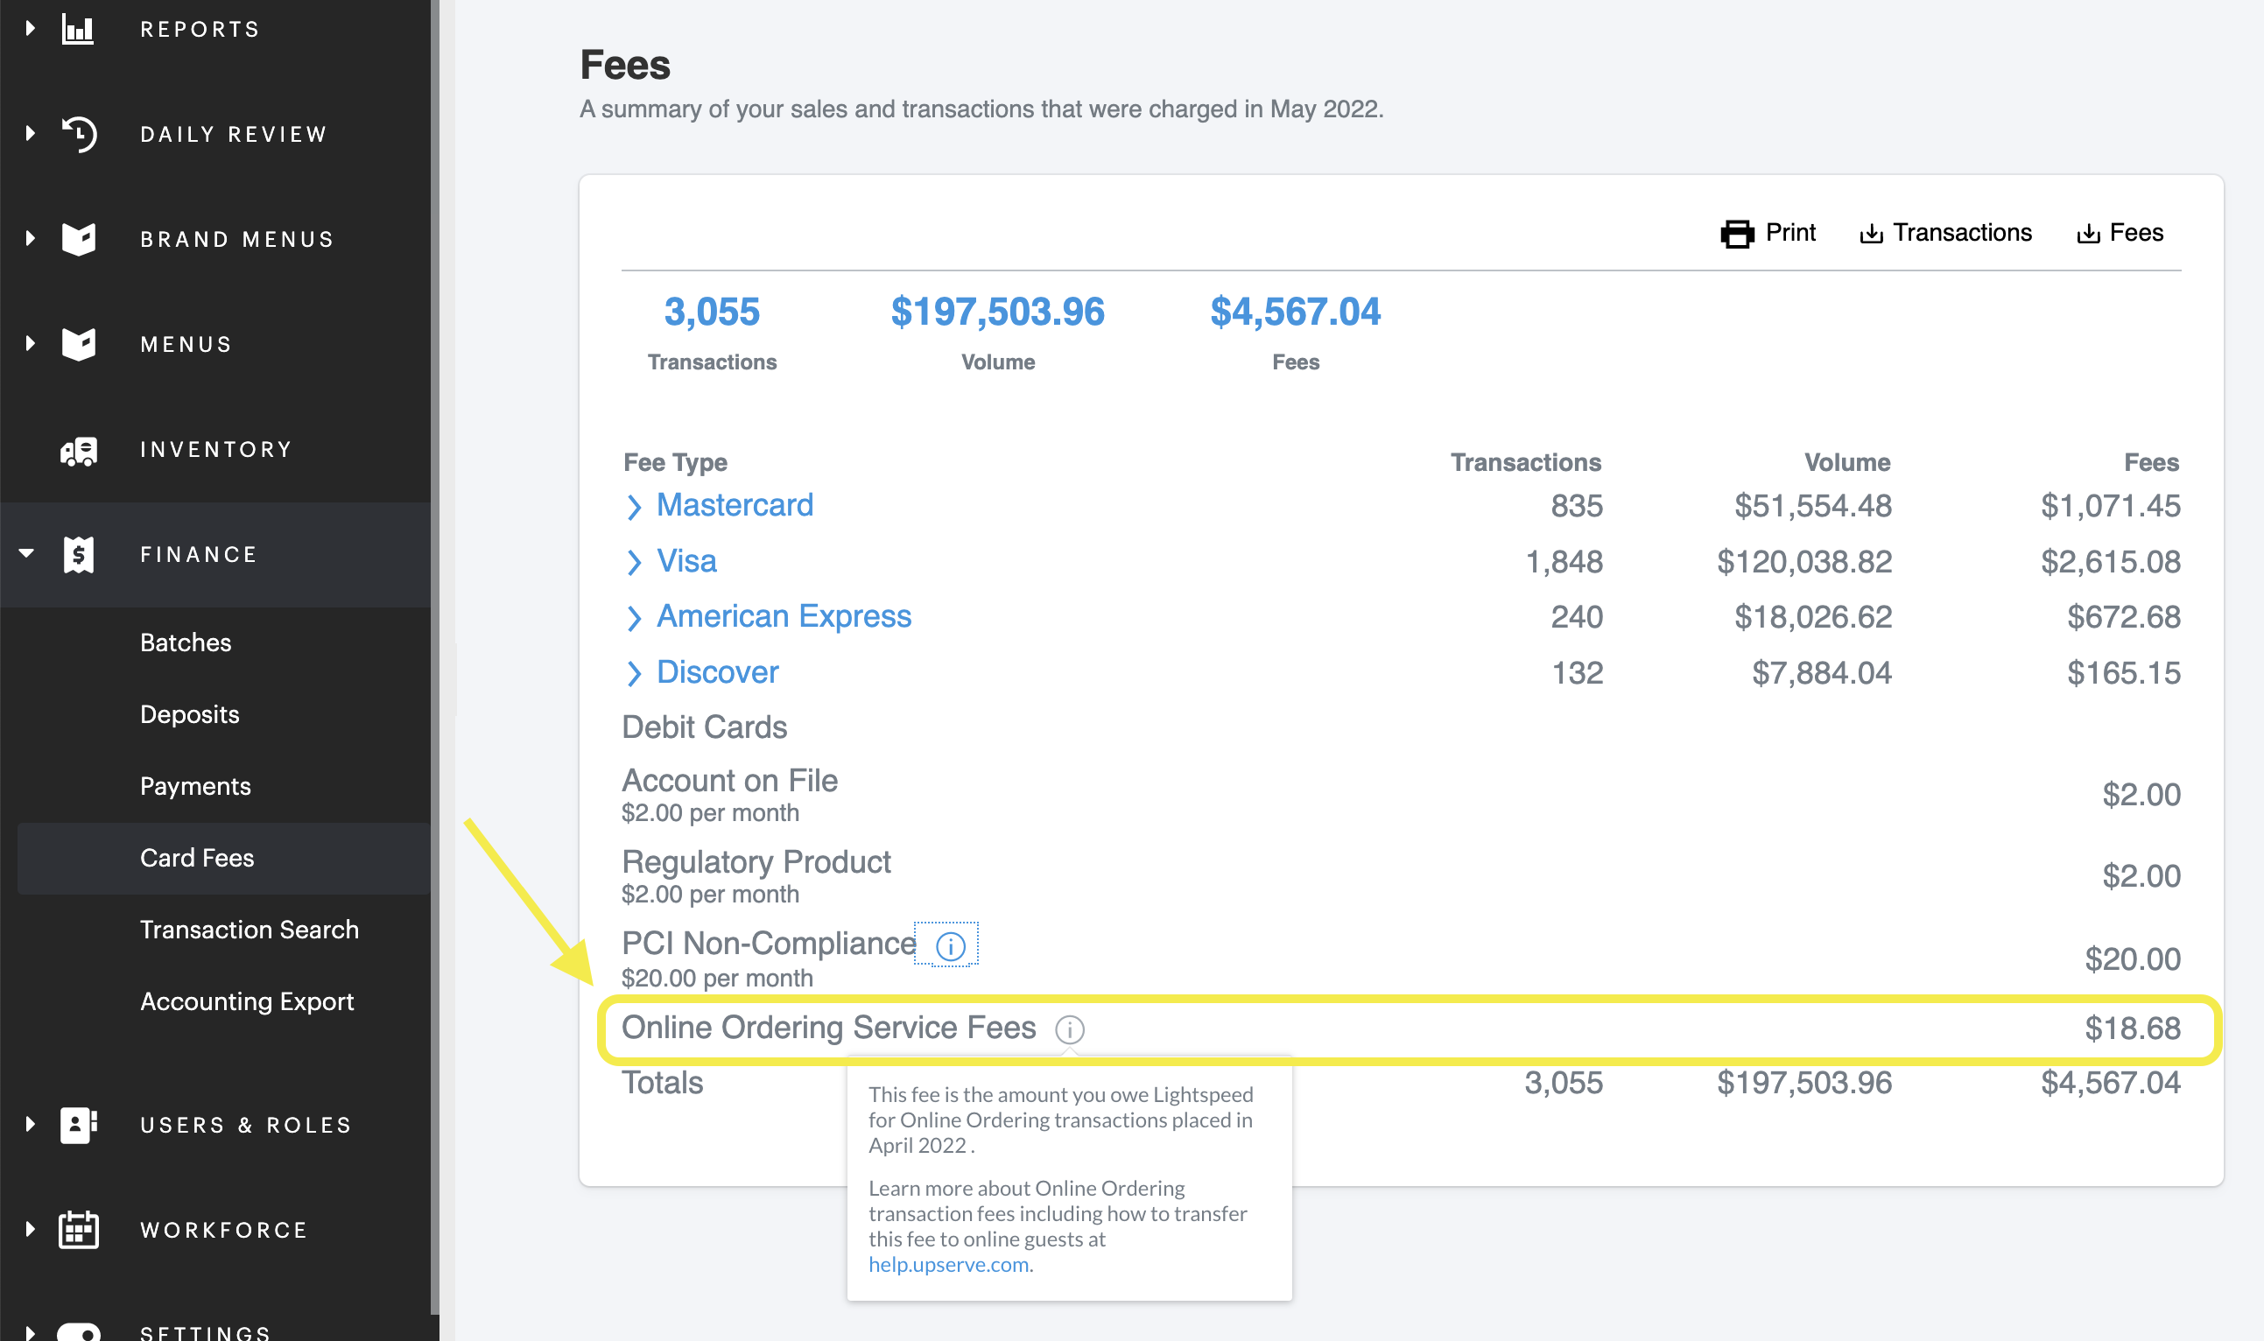Expand the Mastercard fee row chevron
The image size is (2264, 1341).
635,507
